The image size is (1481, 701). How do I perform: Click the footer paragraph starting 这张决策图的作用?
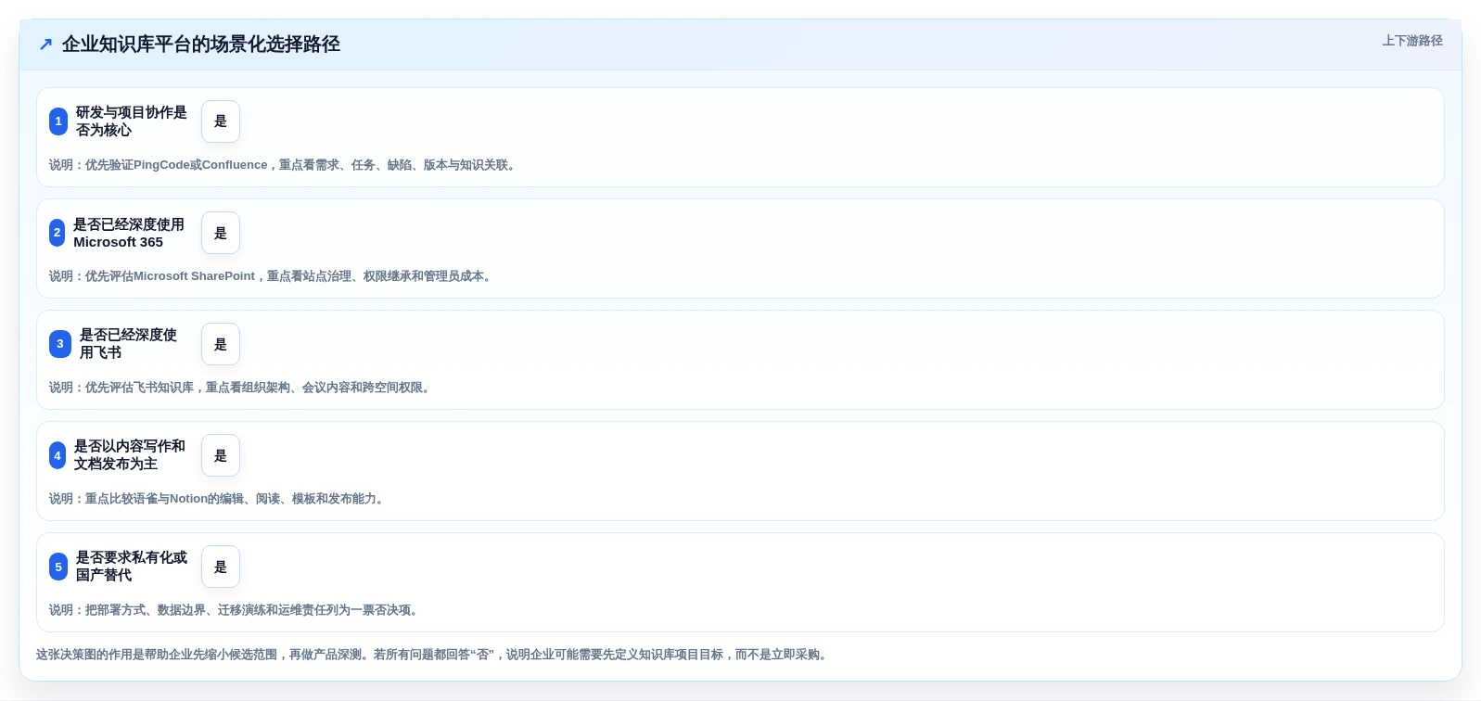pos(434,655)
